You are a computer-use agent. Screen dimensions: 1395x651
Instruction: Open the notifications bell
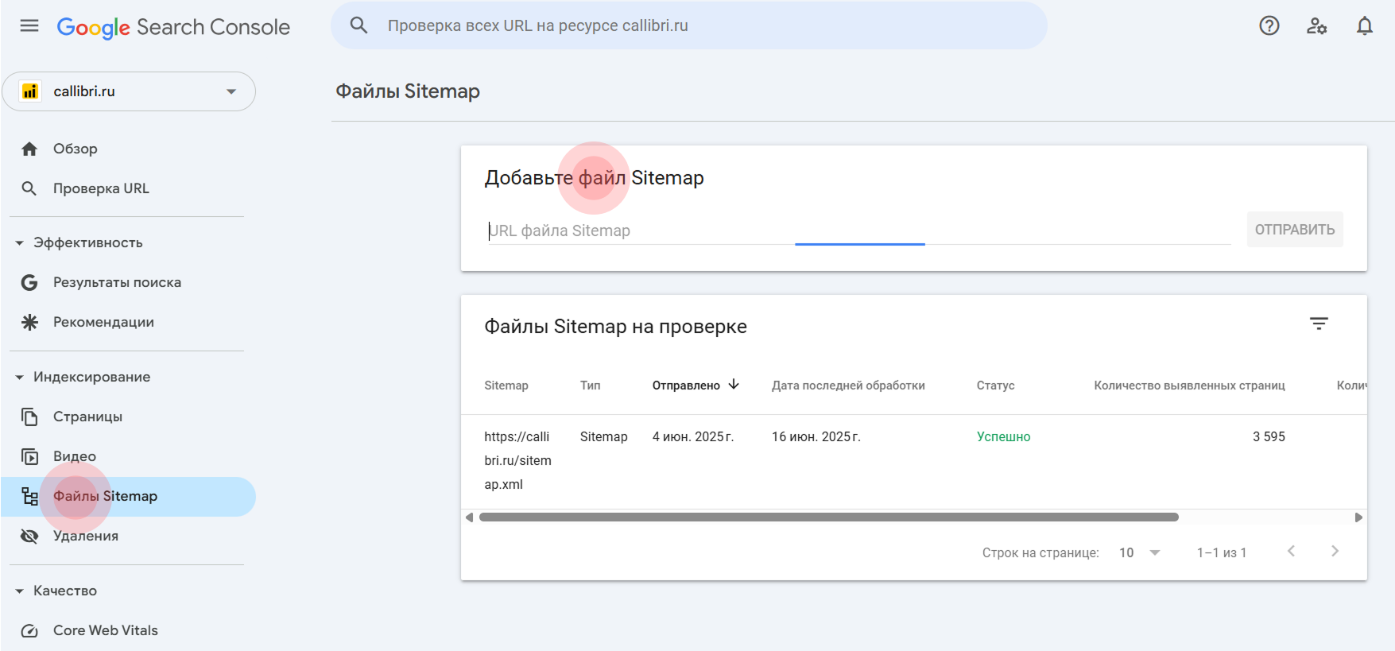click(1364, 26)
